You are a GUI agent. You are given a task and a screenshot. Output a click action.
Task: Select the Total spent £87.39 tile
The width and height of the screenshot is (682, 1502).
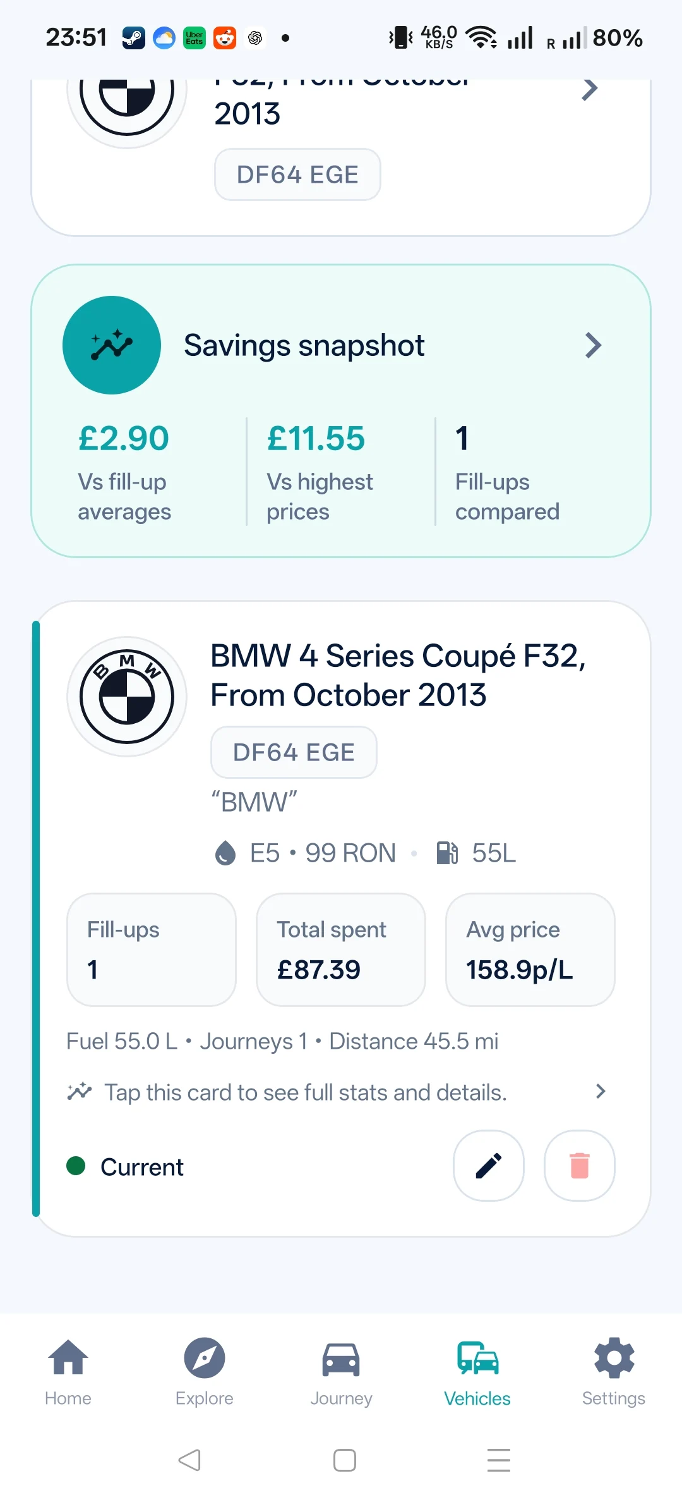click(x=341, y=949)
